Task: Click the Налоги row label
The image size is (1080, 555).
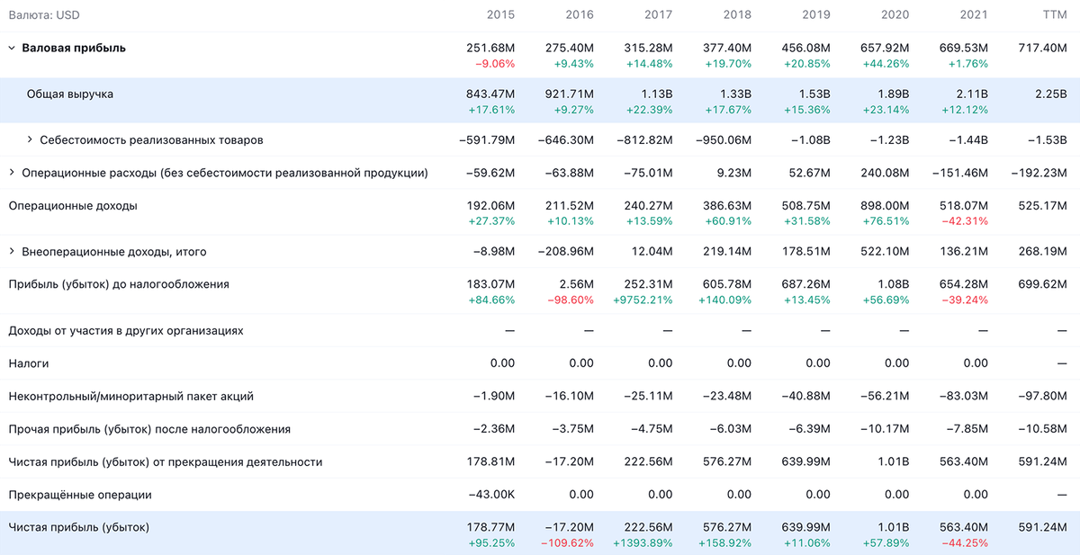Action: pos(29,363)
